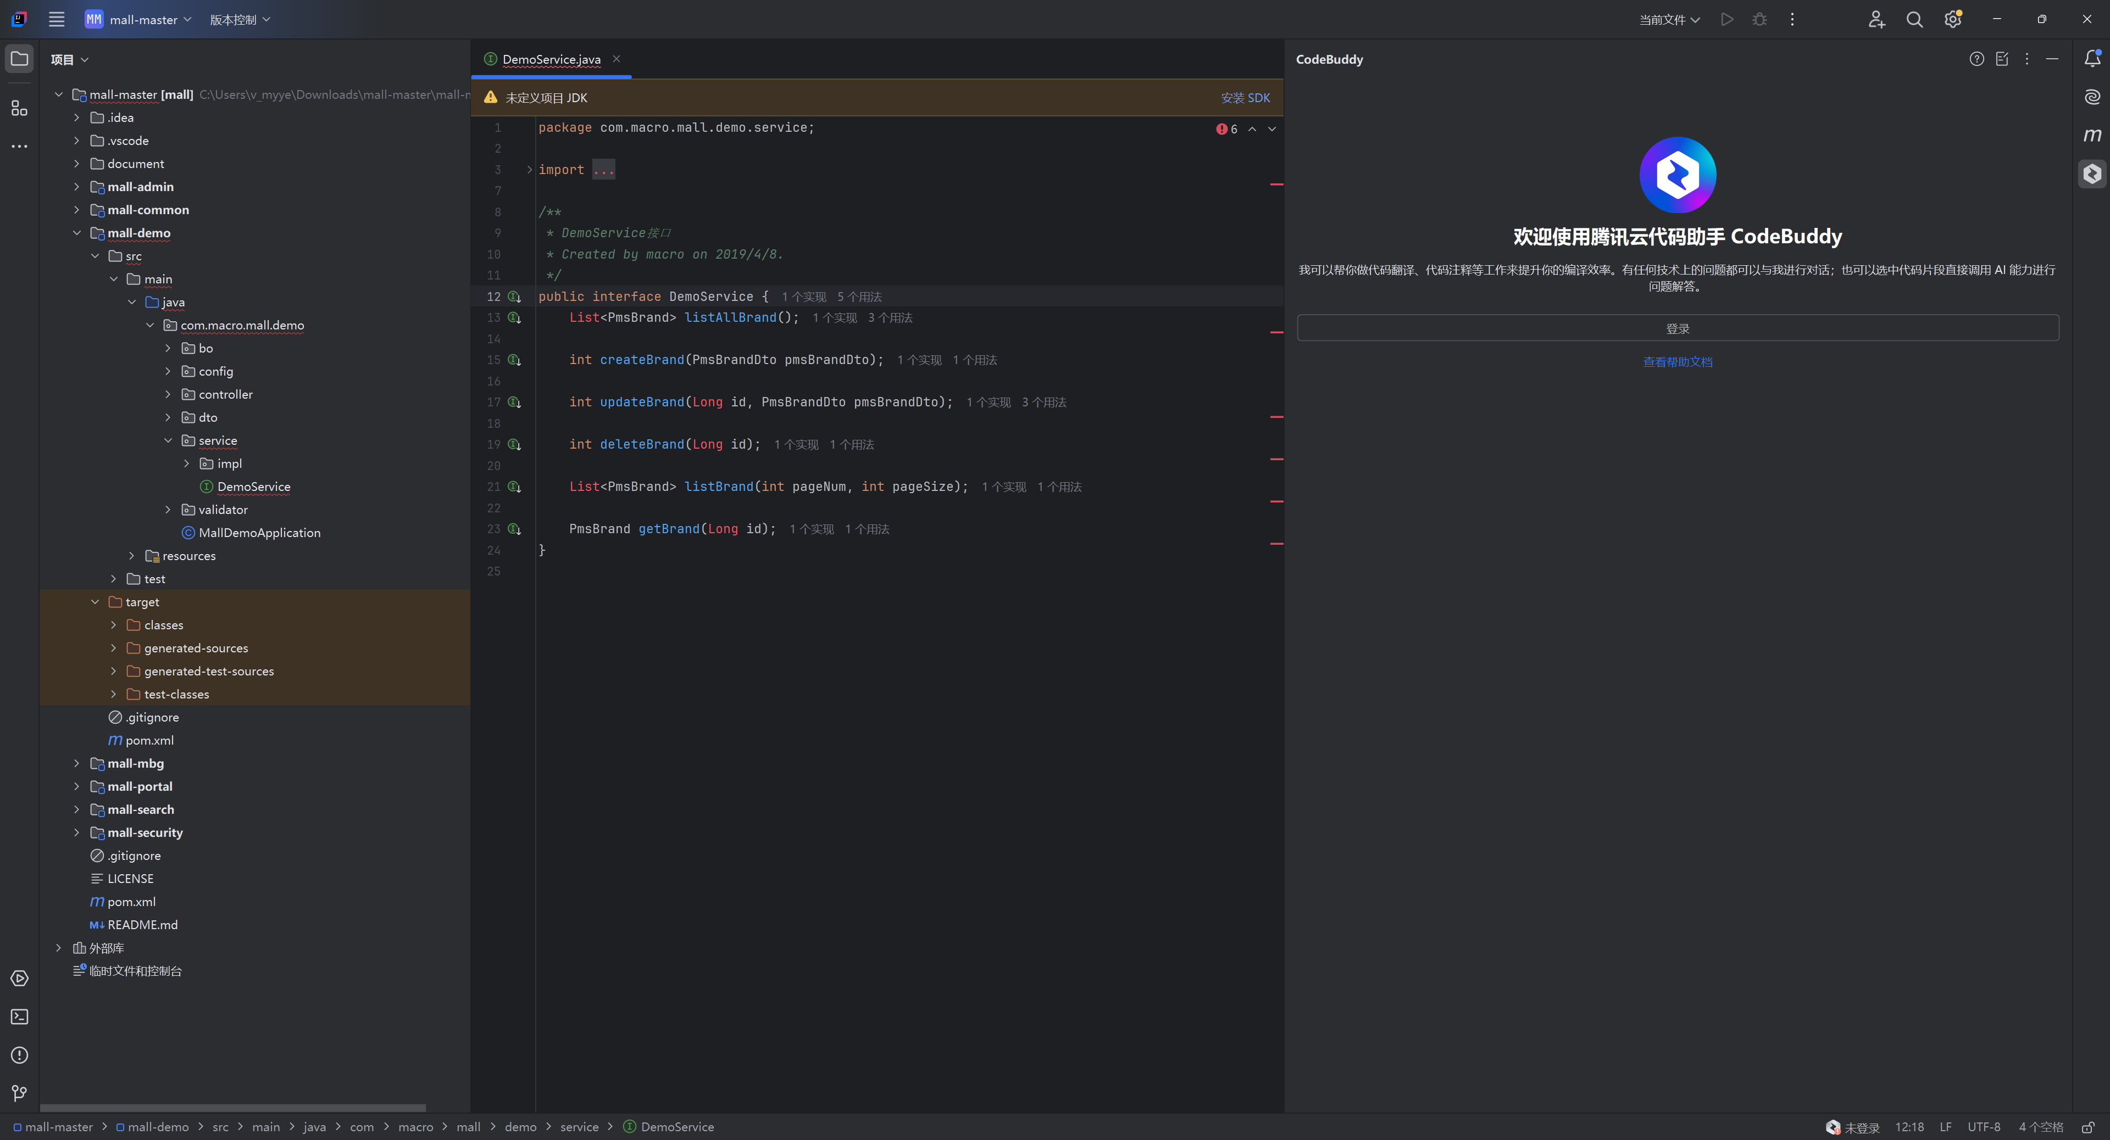Image resolution: width=2110 pixels, height=1140 pixels.
Task: Open the Maven tool window icon
Action: coord(2092,135)
